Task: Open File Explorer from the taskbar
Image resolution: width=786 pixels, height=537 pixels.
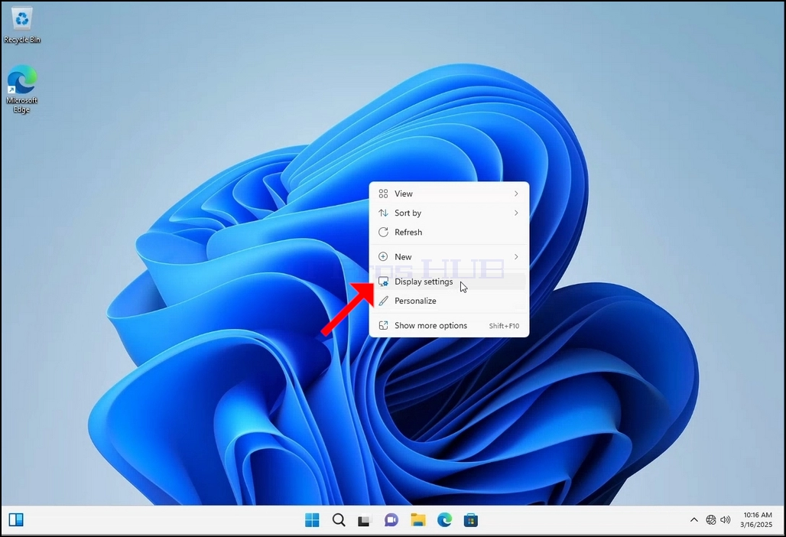Action: pyautogui.click(x=417, y=520)
